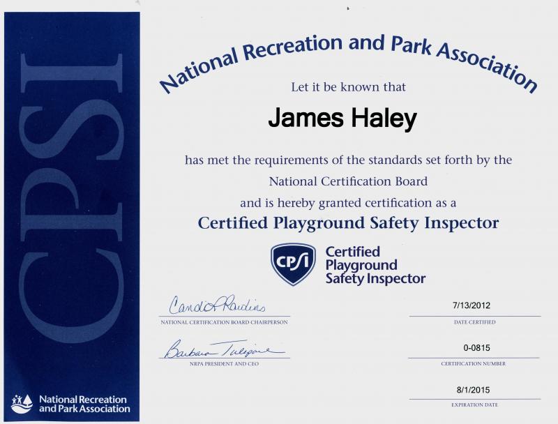Click the CPSI shield badge logo
Screen dimensions: 558x424
tap(293, 264)
